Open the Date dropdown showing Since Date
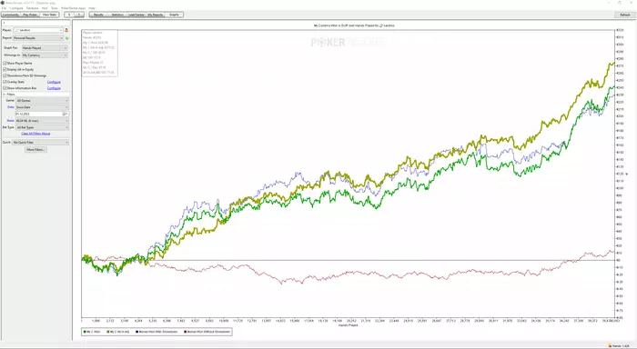The image size is (637, 349). 42,107
